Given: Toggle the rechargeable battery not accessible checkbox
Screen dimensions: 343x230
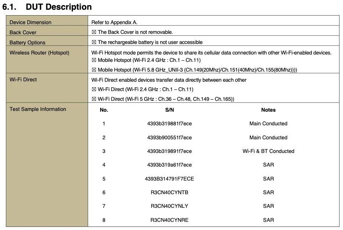Looking at the screenshot, I should 94,42.
